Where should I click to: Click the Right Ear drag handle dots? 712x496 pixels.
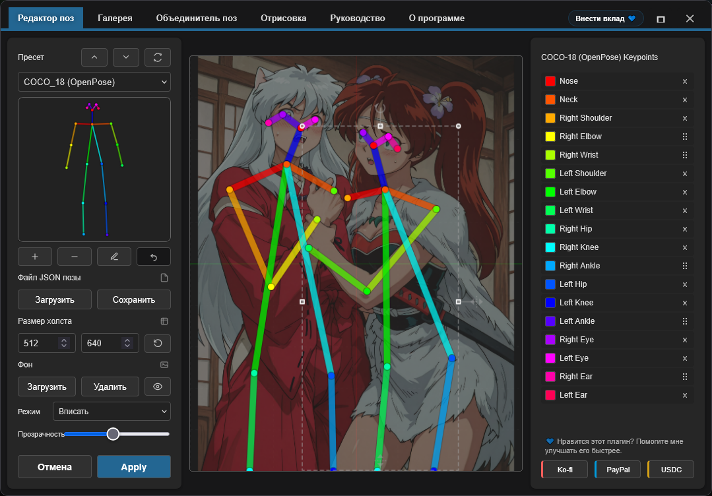[685, 377]
